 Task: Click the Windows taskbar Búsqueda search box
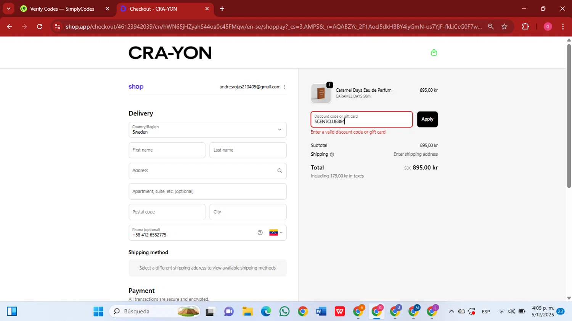[x=155, y=311]
